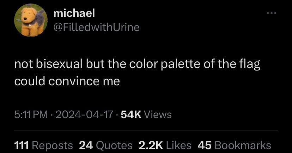This screenshot has width=292, height=153.
Task: Click the @FilledwithUrine handle
Action: pyautogui.click(x=96, y=27)
